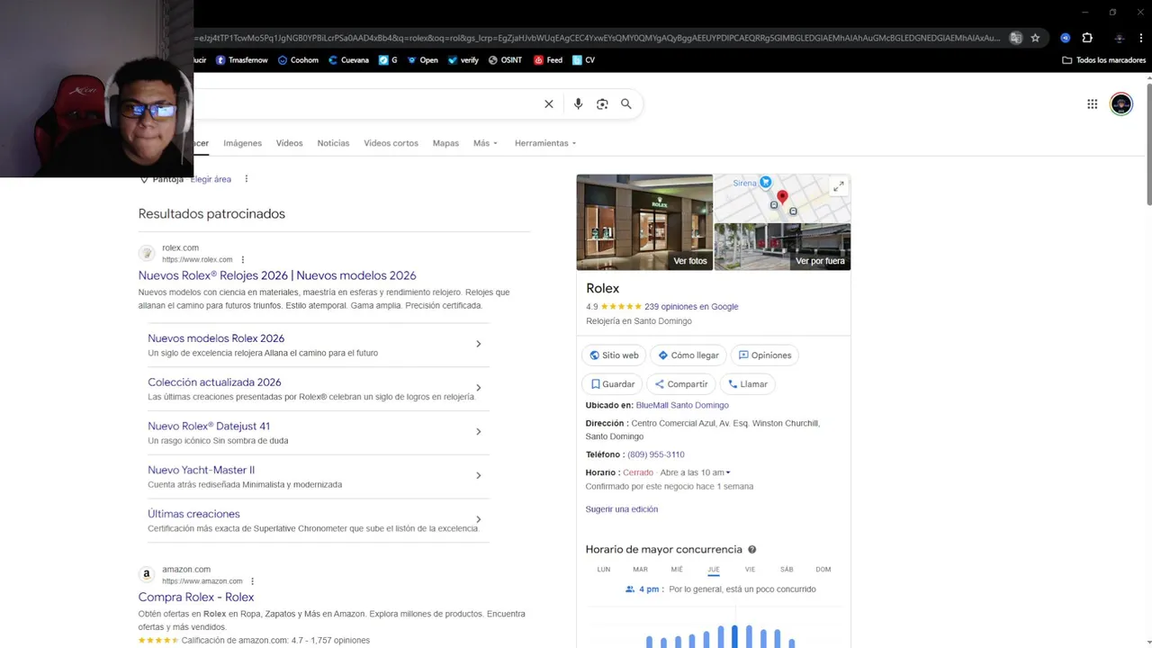Open Nuevos modelos Rolex 2026 sitelink arrow
Viewport: 1152px width, 648px height.
[478, 344]
